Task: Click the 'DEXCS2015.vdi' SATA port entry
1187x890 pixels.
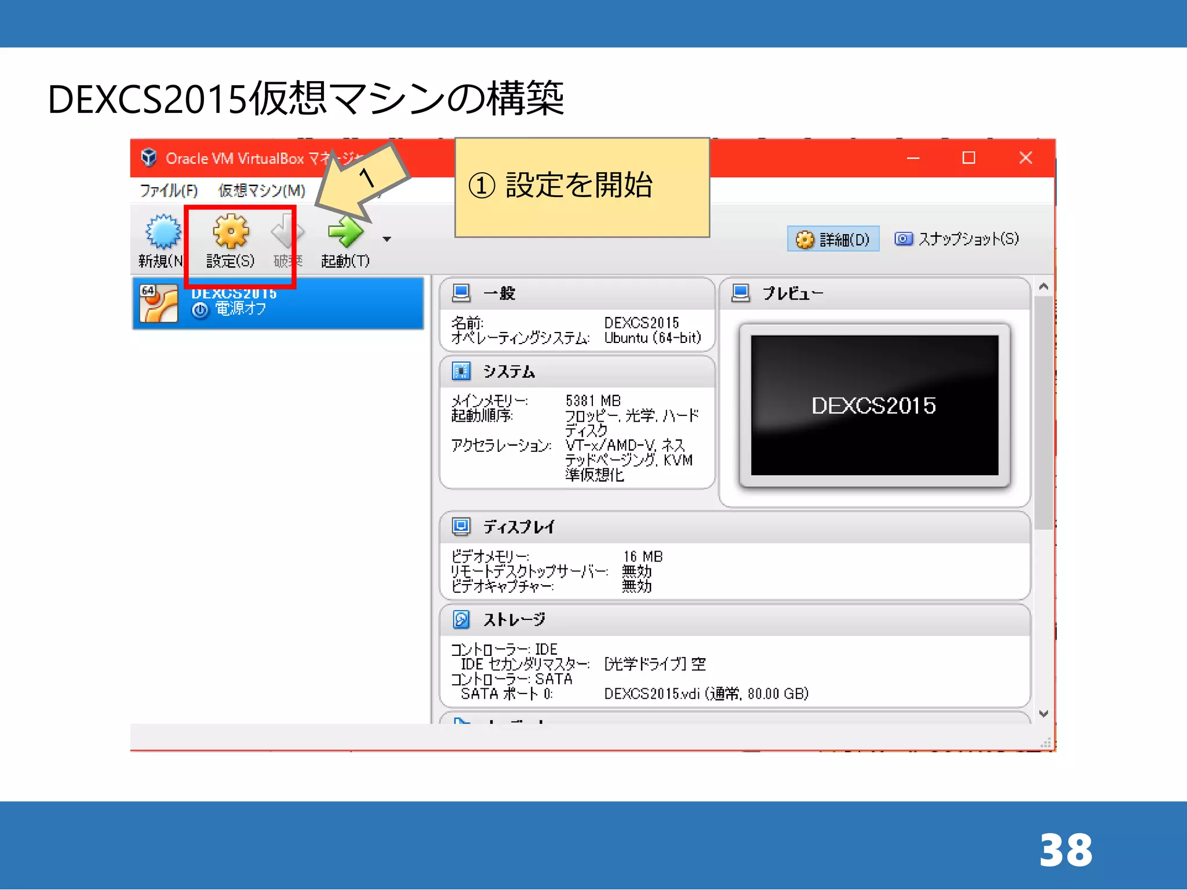Action: [706, 694]
